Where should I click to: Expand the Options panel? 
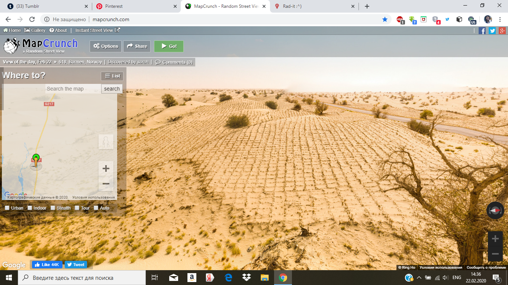106,46
